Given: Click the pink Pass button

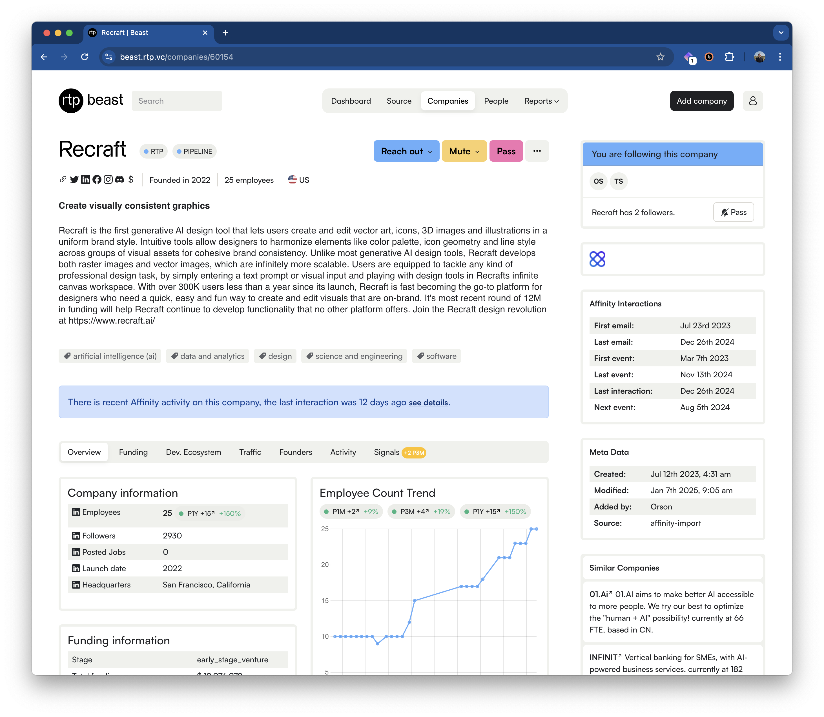Looking at the screenshot, I should tap(506, 151).
